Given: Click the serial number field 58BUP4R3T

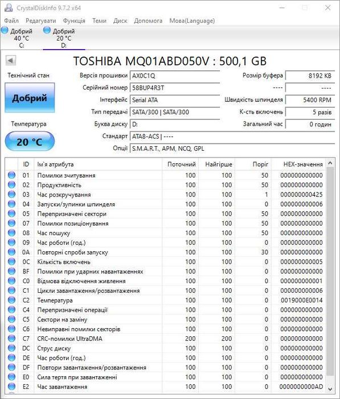Looking at the screenshot, I should pos(175,88).
